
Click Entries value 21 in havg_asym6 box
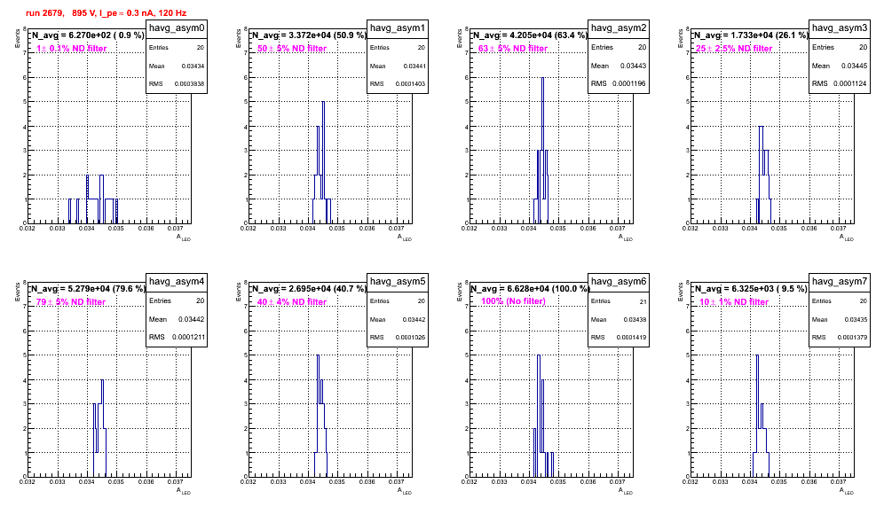643,302
